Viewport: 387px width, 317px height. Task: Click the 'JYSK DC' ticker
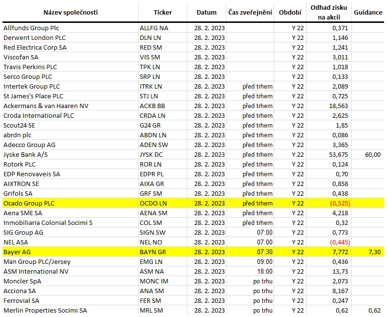[151, 155]
